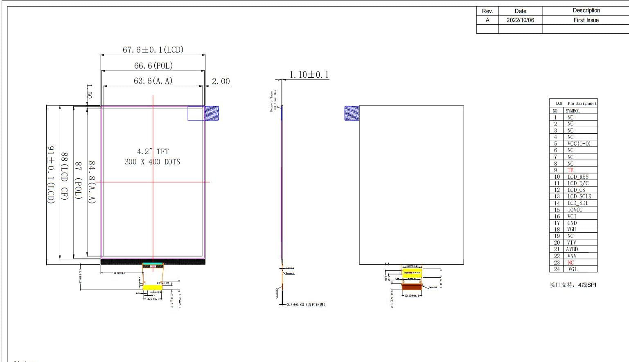Click the First Issue description cell

(586, 20)
